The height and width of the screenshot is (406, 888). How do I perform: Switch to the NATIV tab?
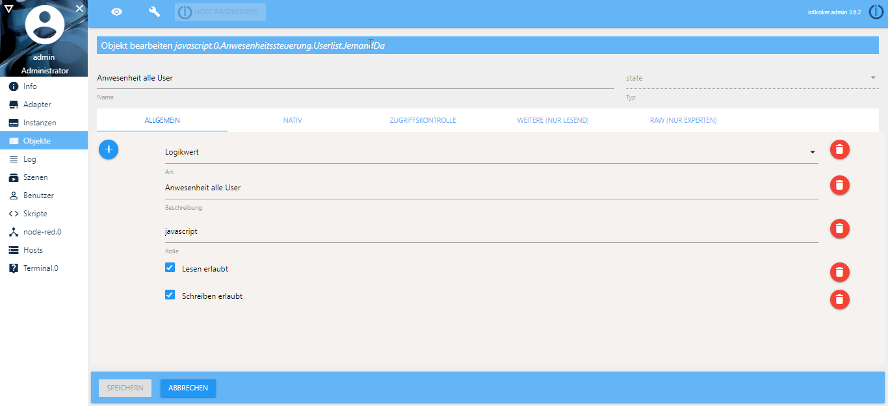coord(293,120)
